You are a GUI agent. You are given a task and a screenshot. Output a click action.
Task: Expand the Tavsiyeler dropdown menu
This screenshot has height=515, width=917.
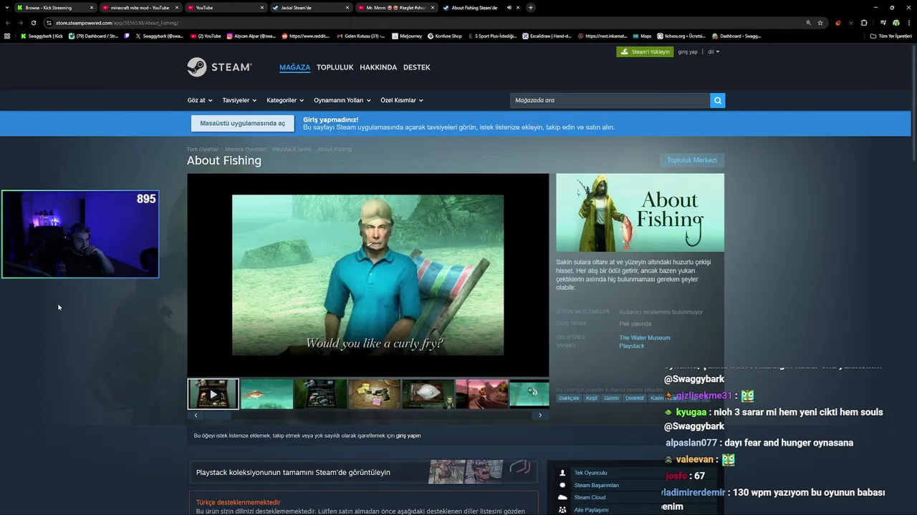239,100
